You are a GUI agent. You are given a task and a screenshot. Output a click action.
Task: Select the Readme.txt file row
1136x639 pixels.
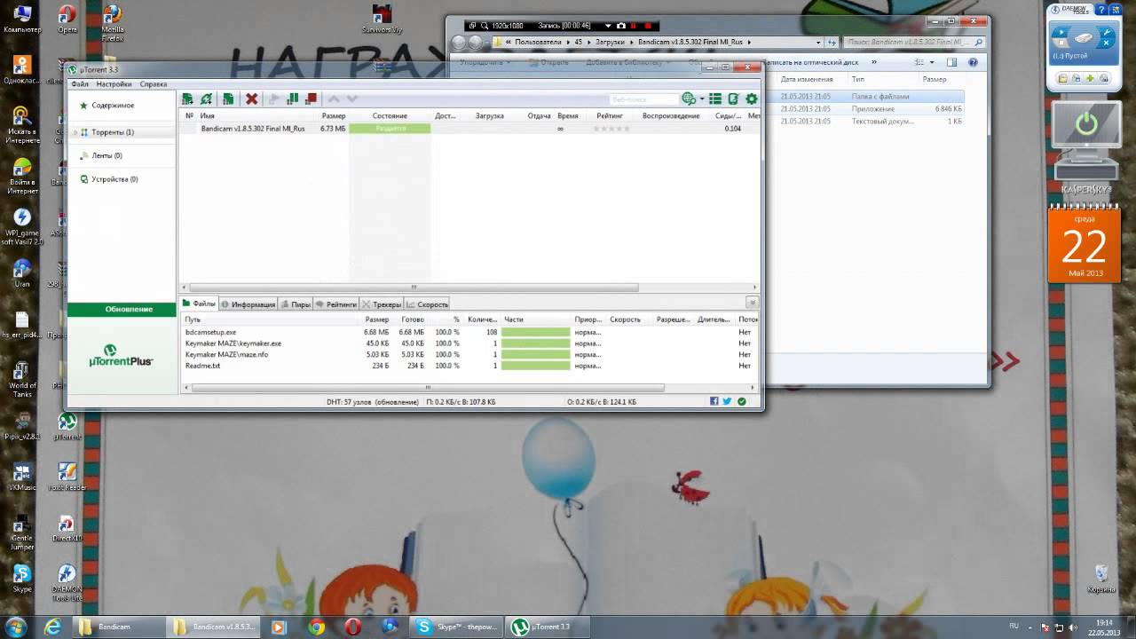(470, 366)
